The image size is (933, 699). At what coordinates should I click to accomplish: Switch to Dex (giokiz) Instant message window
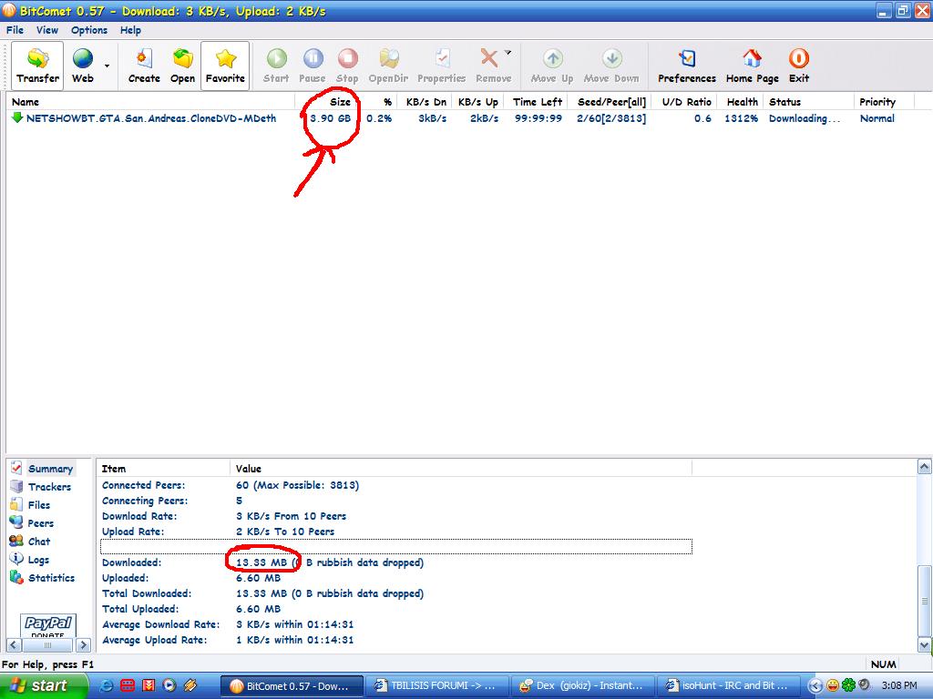[582, 685]
